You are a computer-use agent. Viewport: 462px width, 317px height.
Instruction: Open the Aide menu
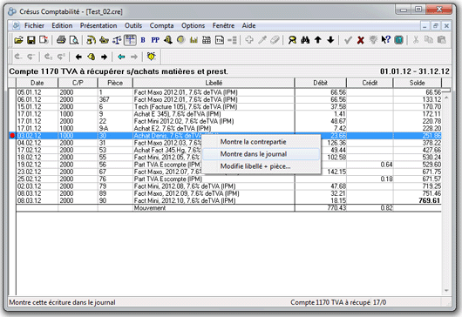(248, 25)
